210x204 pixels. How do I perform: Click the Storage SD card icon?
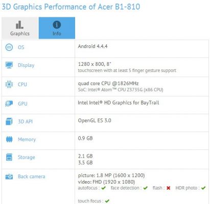(x=9, y=157)
